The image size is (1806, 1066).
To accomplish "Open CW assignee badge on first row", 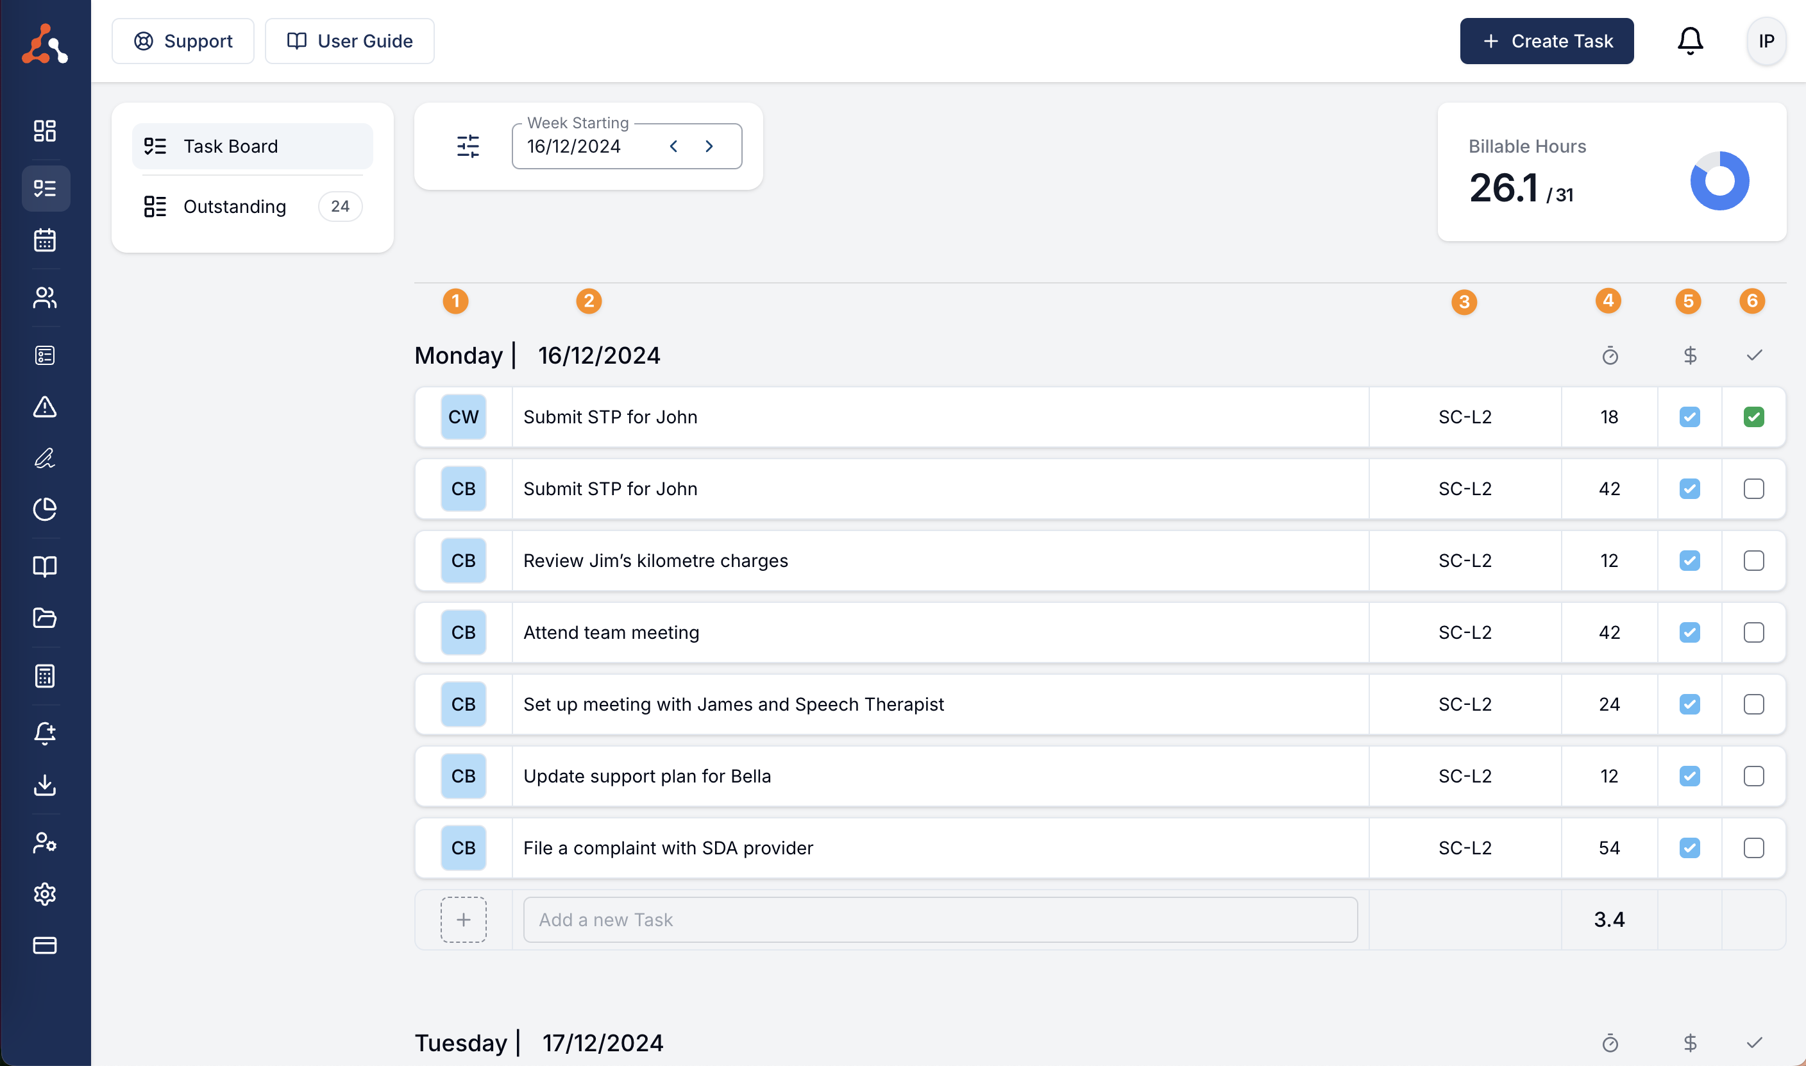I will (x=463, y=417).
